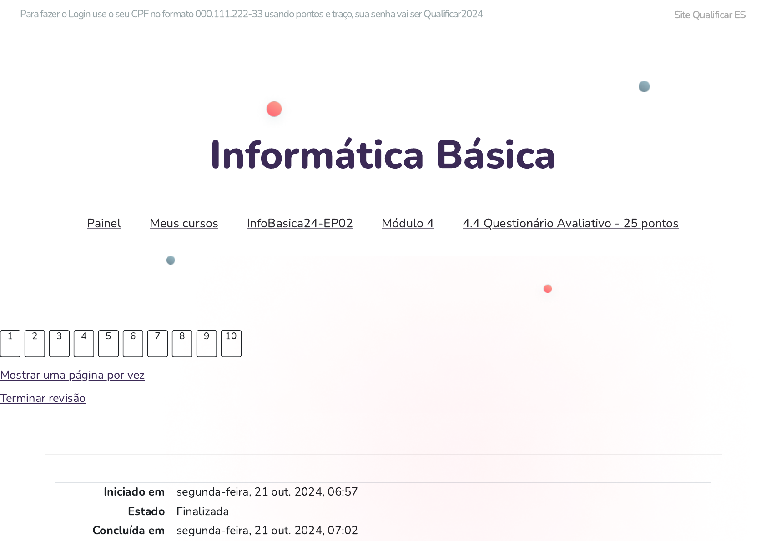Jump to question 10
The height and width of the screenshot is (541, 766).
(231, 343)
